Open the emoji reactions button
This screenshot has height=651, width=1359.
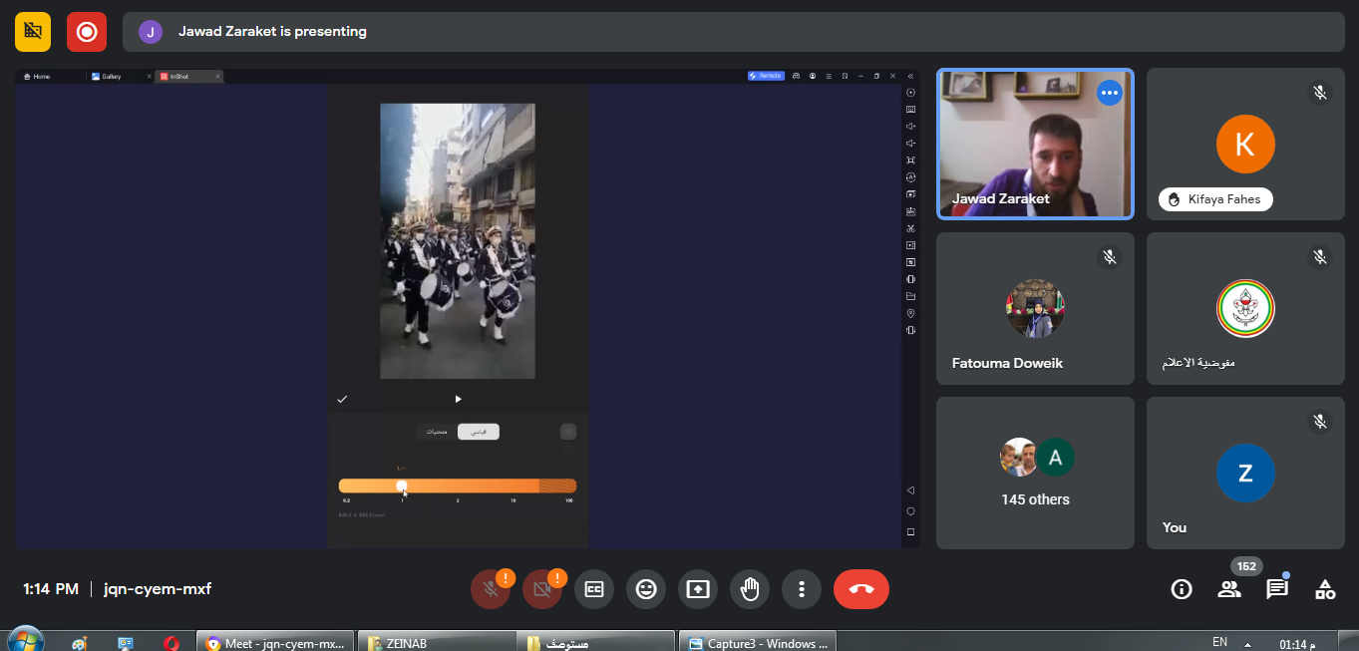(x=646, y=589)
